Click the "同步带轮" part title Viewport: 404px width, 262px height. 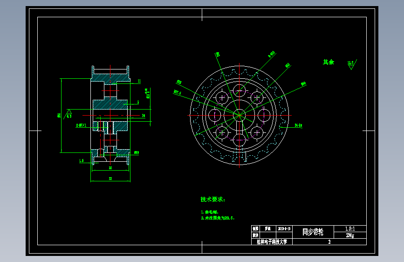coord(313,232)
